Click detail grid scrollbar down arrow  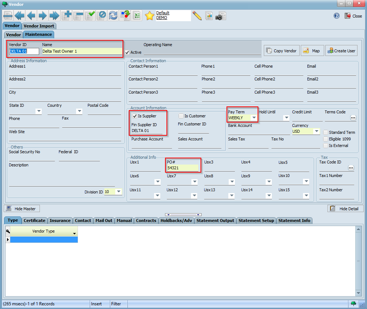click(358, 293)
